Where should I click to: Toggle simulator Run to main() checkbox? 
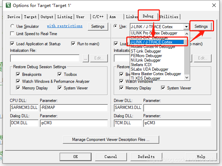coord(73,44)
